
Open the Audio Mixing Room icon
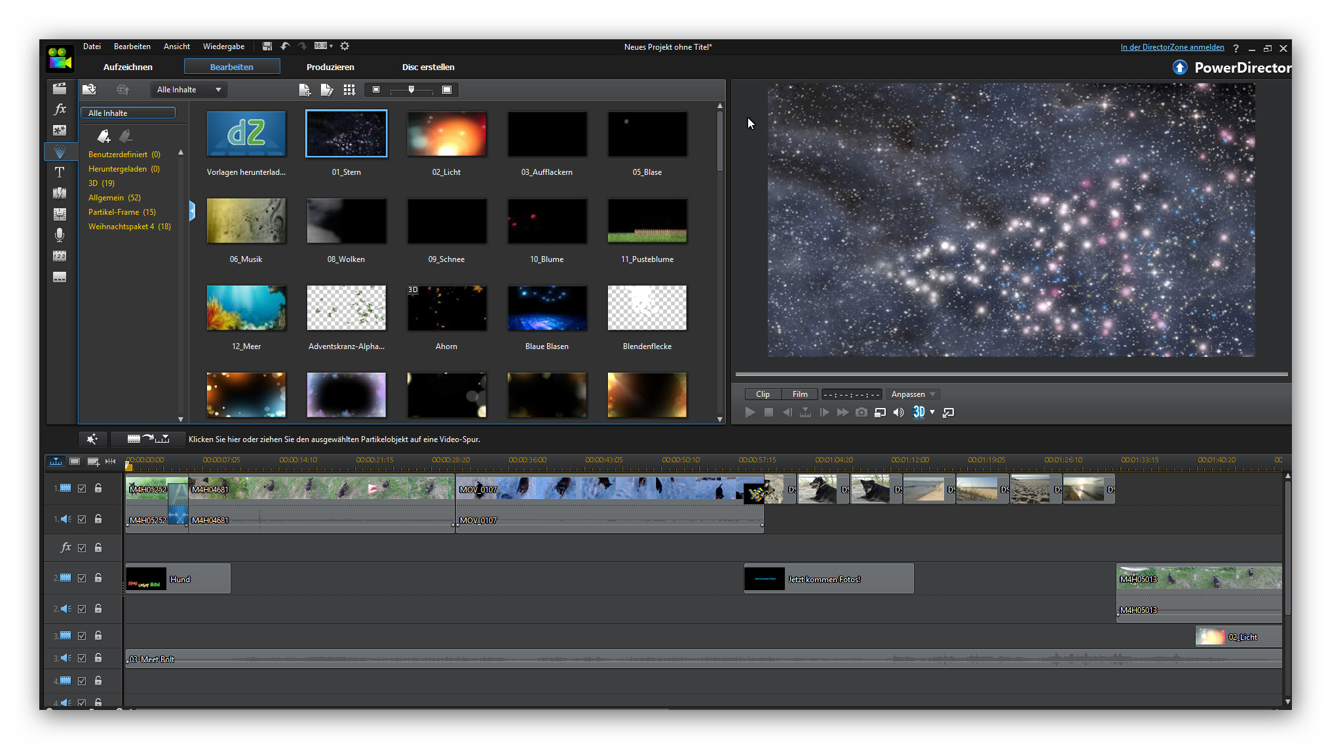(x=60, y=214)
